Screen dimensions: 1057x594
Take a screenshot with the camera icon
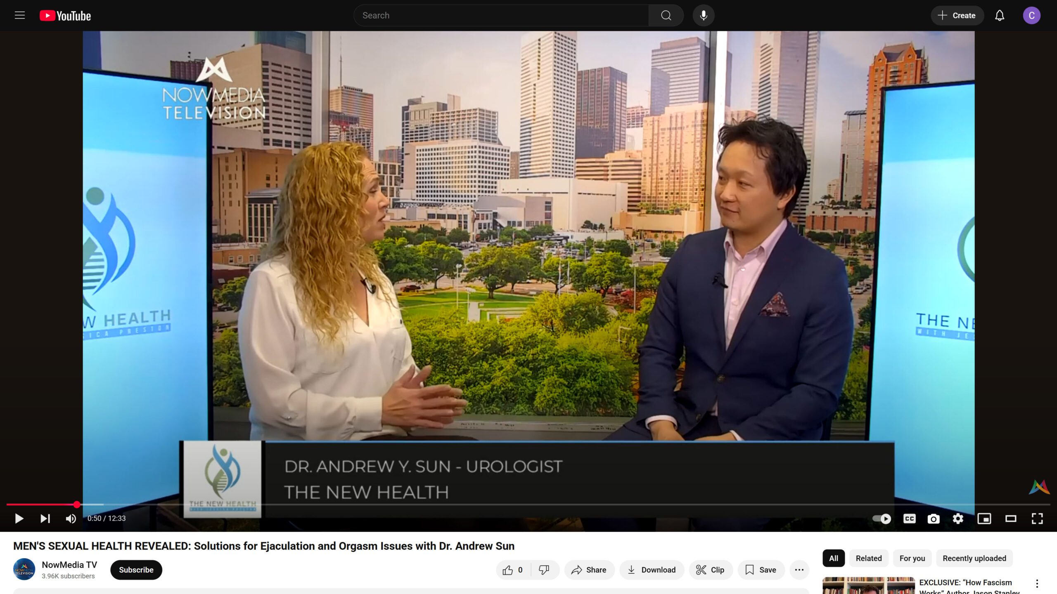point(933,519)
